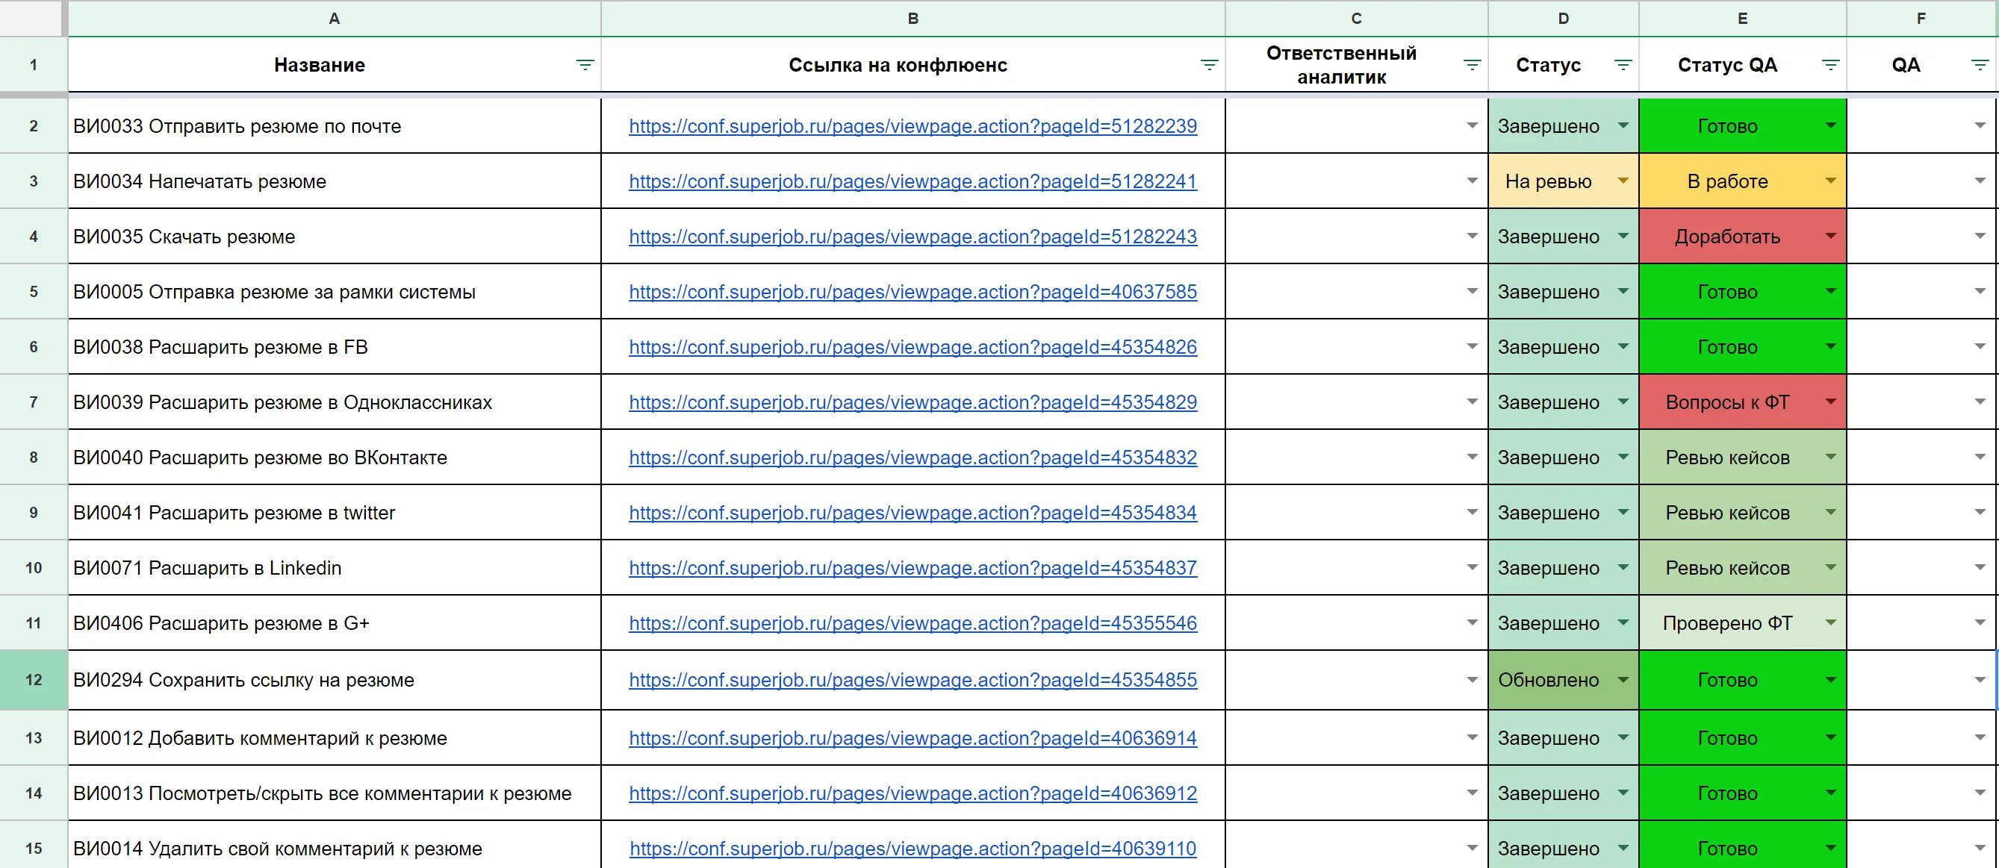Select cell ВИ0039 Расшарить резюме в Одноклассниках
The width and height of the screenshot is (1999, 868).
tap(335, 402)
